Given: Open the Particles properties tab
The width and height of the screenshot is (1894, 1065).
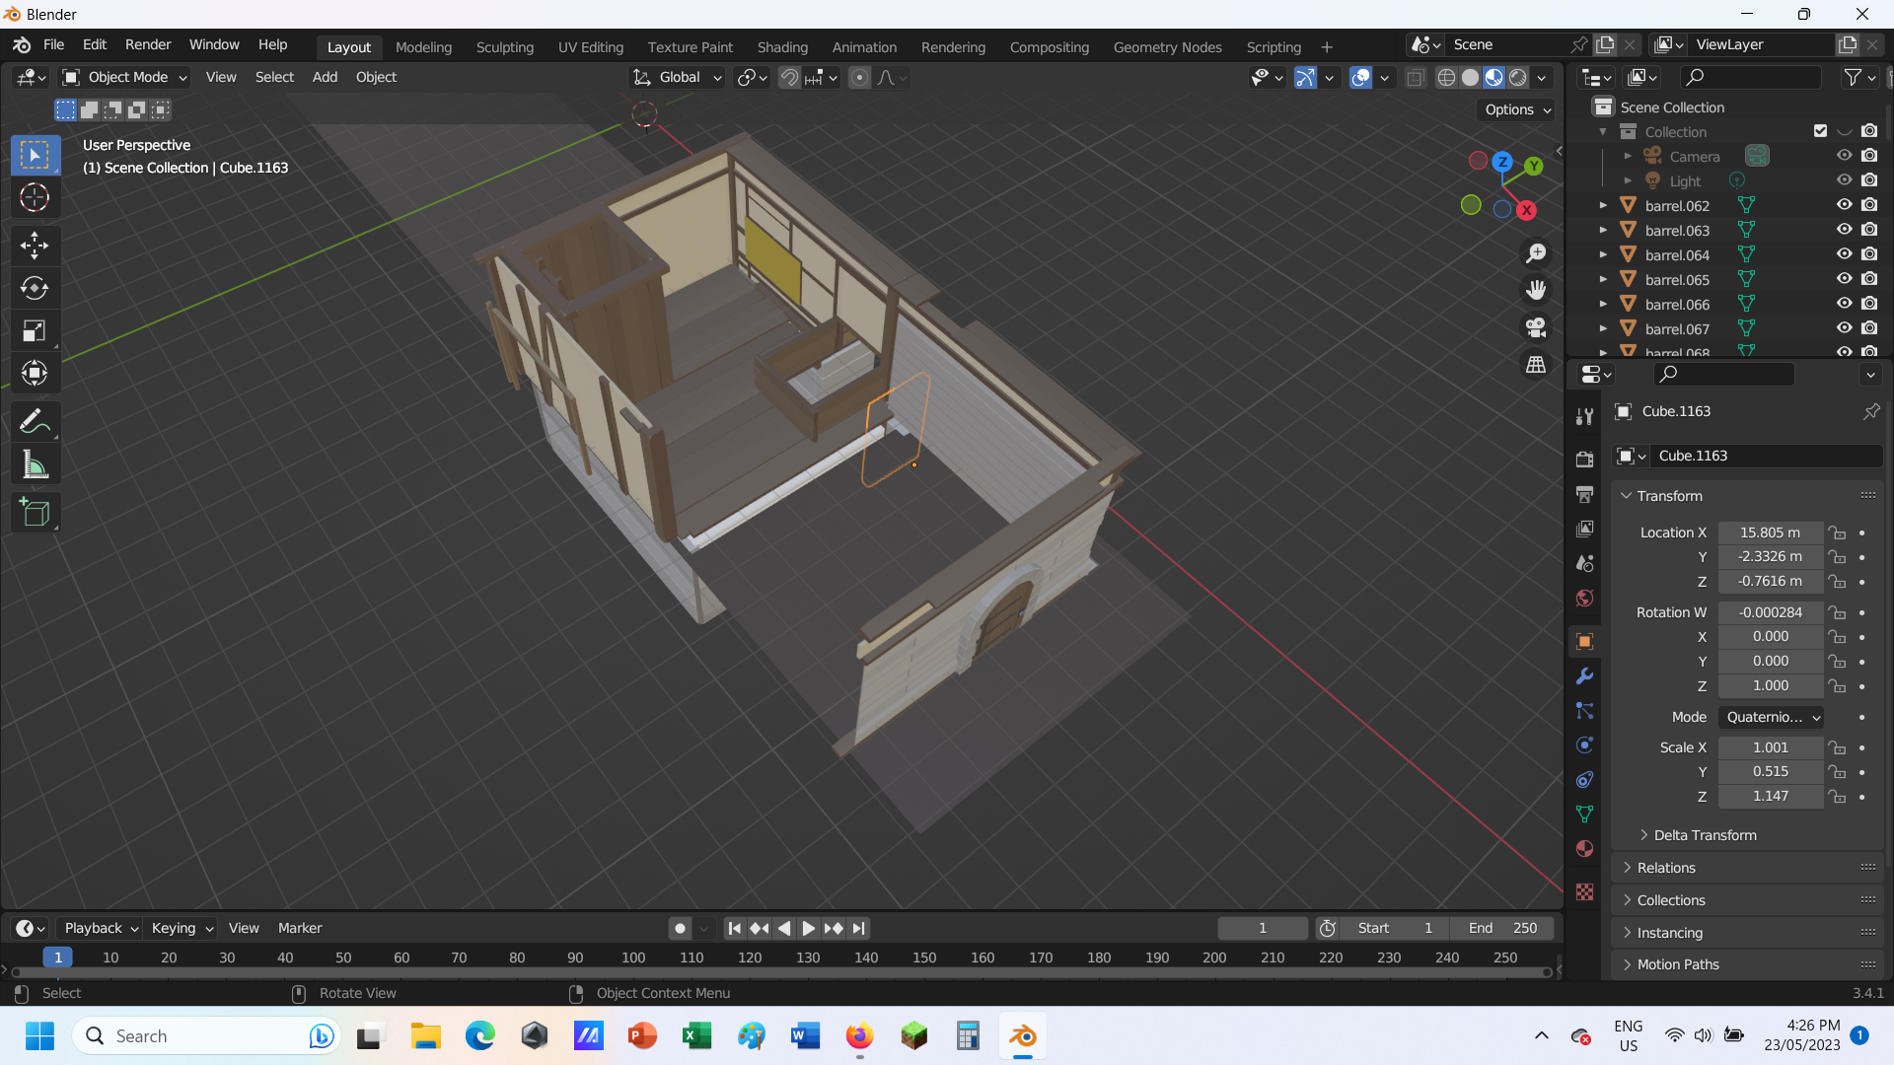Looking at the screenshot, I should coord(1584,711).
